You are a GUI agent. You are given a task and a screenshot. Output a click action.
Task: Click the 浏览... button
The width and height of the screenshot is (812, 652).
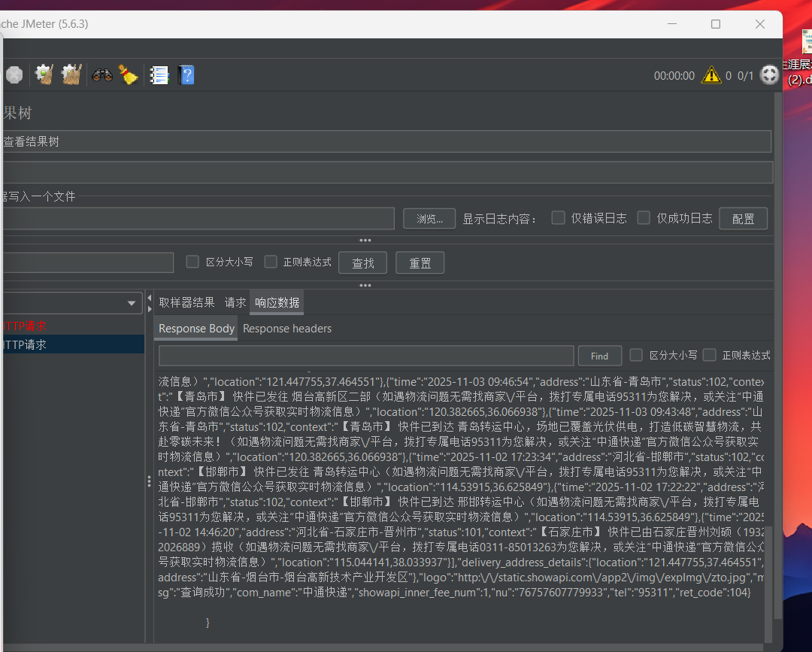429,219
